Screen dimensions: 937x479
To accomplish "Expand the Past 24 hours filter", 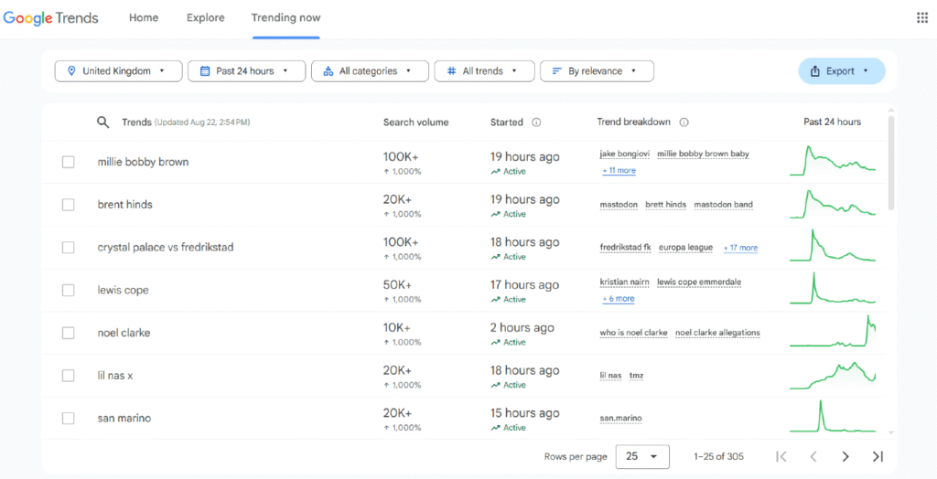I will click(246, 71).
